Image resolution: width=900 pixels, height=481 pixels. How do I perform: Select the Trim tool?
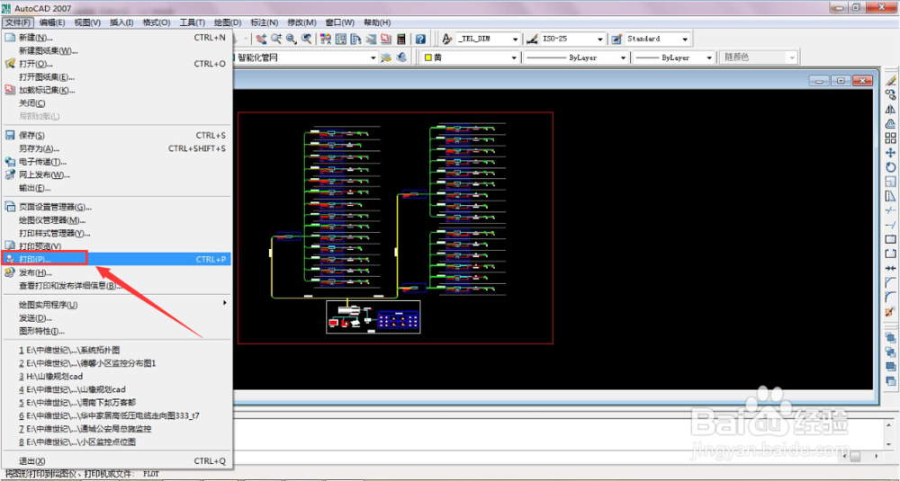coord(890,210)
